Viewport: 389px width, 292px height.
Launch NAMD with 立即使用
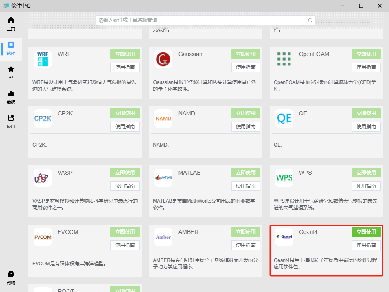pyautogui.click(x=245, y=113)
